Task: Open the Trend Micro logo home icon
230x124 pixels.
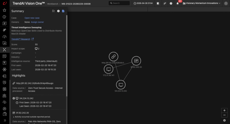Action: pos(5,3)
